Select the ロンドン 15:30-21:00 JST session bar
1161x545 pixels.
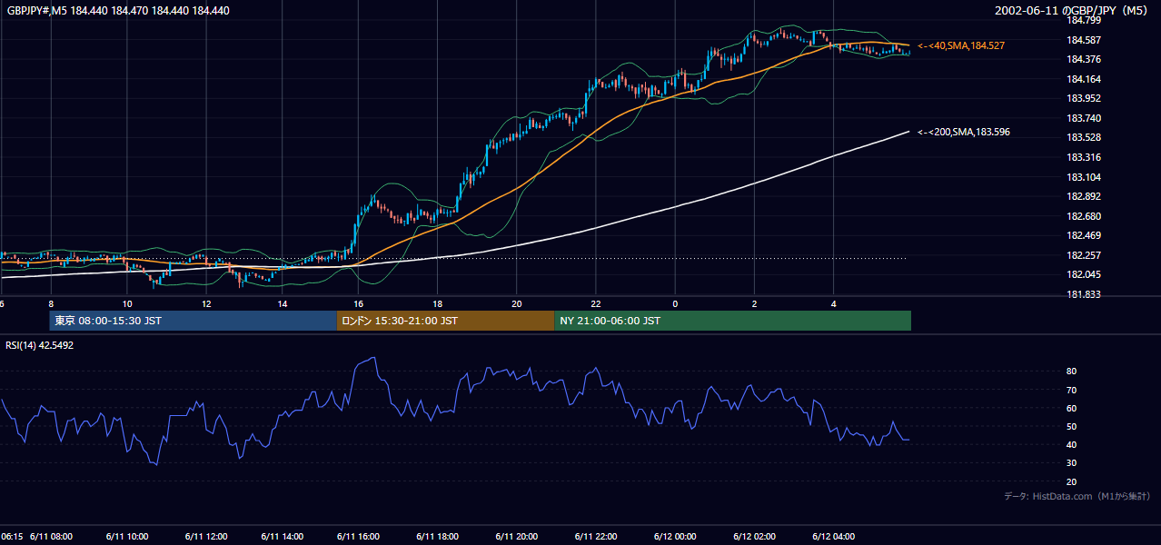445,321
